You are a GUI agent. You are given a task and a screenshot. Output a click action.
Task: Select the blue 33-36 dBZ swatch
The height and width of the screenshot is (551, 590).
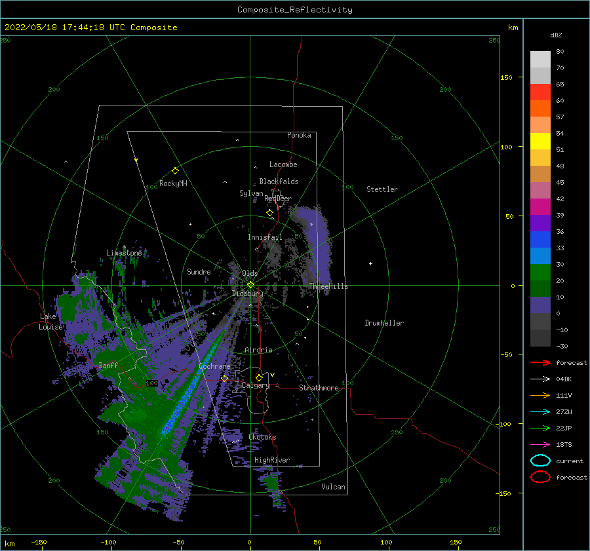540,239
